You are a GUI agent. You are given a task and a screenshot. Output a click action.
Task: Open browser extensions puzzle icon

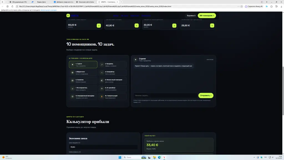point(272,6)
